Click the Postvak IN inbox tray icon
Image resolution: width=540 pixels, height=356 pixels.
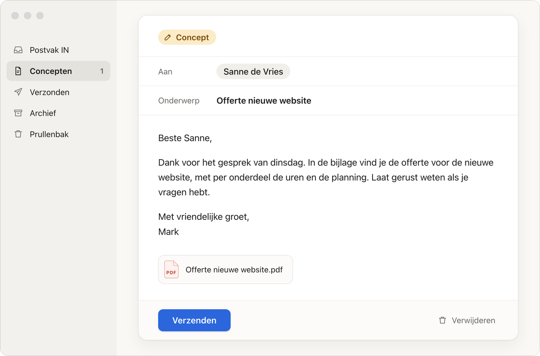pos(18,50)
